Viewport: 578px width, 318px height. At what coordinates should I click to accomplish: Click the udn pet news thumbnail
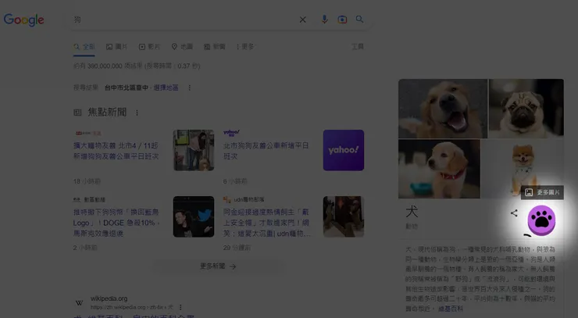click(344, 216)
